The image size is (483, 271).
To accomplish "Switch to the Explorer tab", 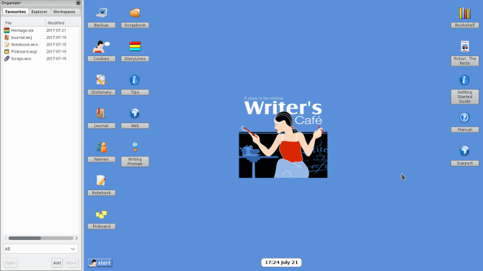I will coord(40,12).
